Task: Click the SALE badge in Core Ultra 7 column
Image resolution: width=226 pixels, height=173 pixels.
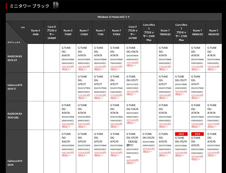Action: [181, 134]
